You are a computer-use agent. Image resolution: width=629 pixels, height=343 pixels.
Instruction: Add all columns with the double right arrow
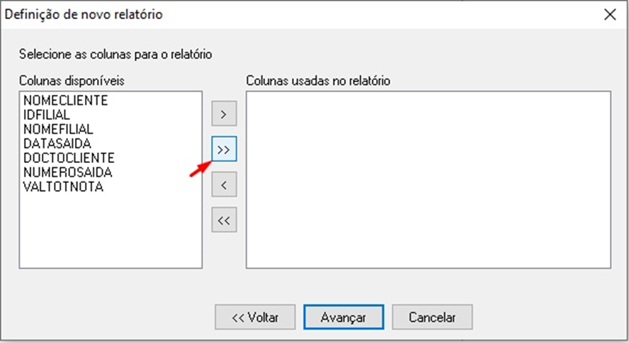click(x=224, y=150)
